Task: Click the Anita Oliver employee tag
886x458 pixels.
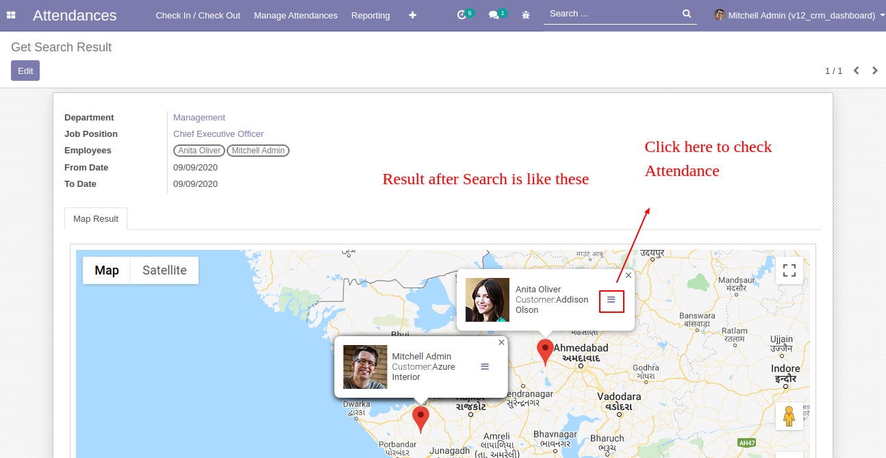Action: [x=199, y=151]
